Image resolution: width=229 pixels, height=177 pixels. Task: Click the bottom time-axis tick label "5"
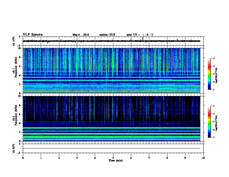[x=113, y=158]
